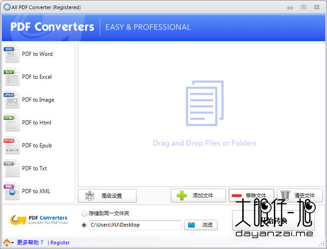The height and width of the screenshot is (249, 327).
Task: Choose the PDF to Excel label
Action: (x=37, y=77)
